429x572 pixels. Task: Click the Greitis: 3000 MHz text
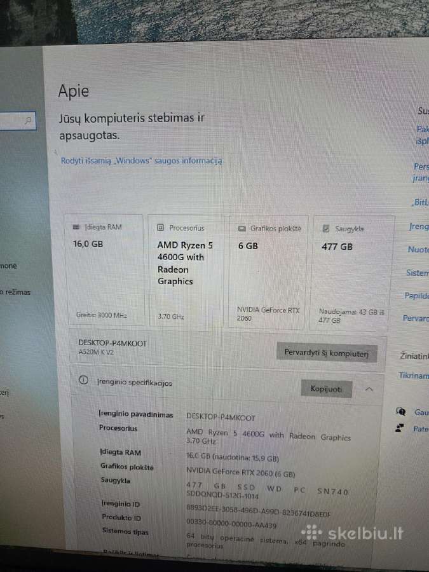coord(102,315)
